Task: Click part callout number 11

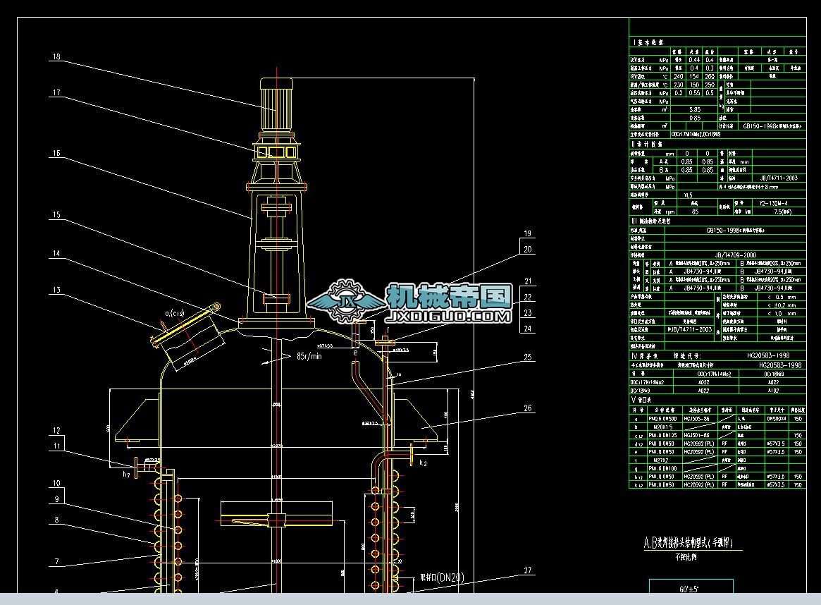Action: coord(56,446)
